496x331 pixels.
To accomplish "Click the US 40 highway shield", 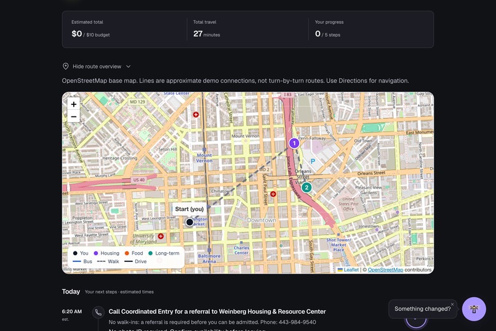I will 139,180.
